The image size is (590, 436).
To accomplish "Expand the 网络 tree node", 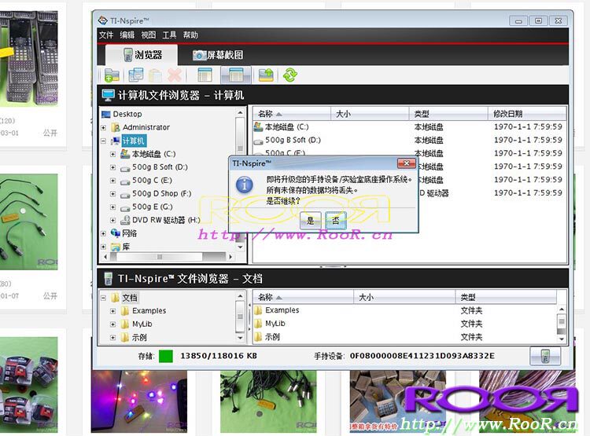I will (104, 233).
